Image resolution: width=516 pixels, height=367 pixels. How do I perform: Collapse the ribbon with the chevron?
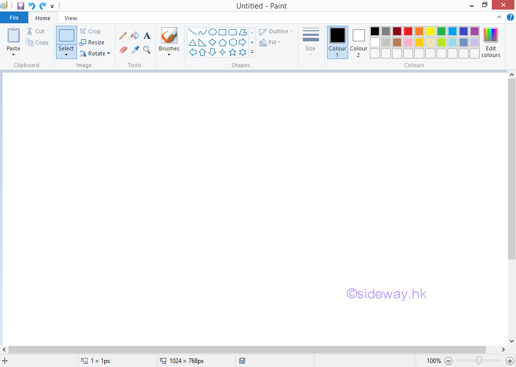click(500, 18)
